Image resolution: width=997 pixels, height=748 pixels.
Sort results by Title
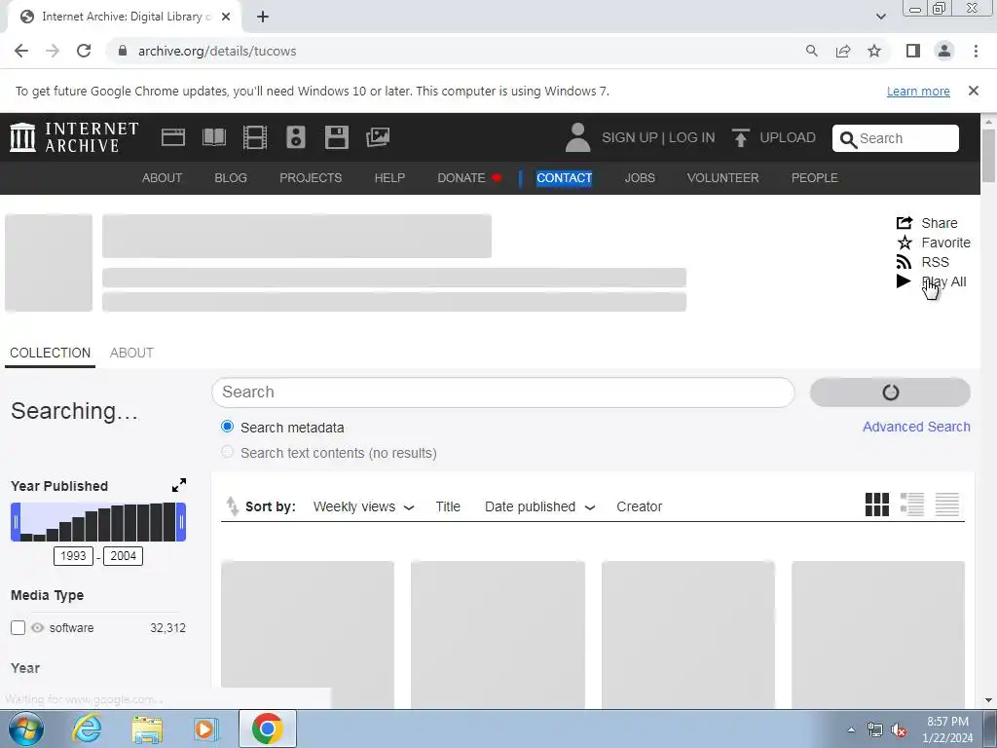click(x=448, y=506)
